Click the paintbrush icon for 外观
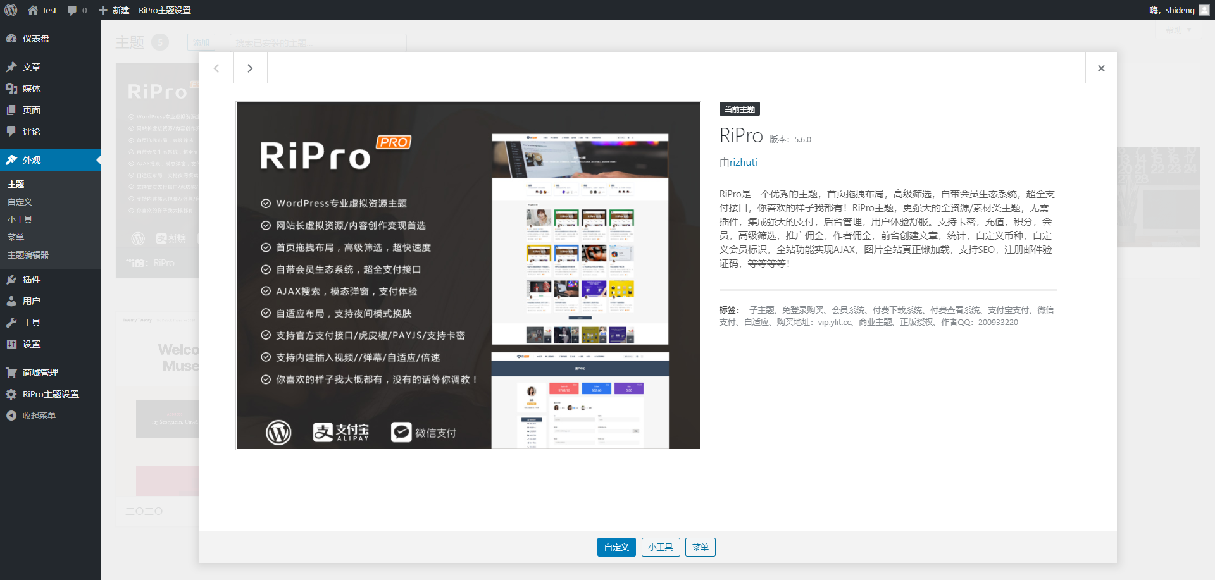The height and width of the screenshot is (580, 1215). [11, 160]
